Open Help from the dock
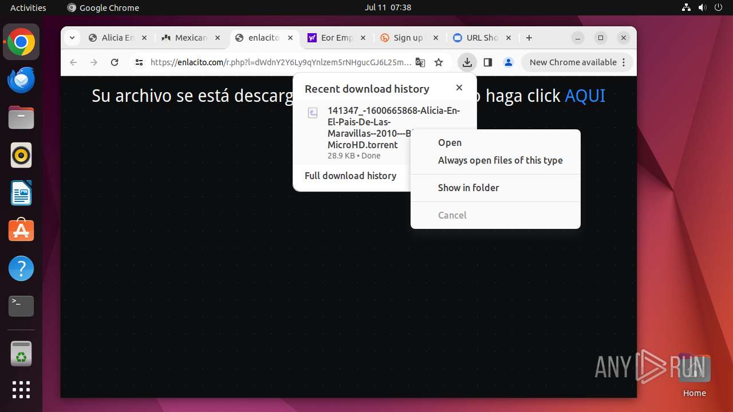 point(21,268)
